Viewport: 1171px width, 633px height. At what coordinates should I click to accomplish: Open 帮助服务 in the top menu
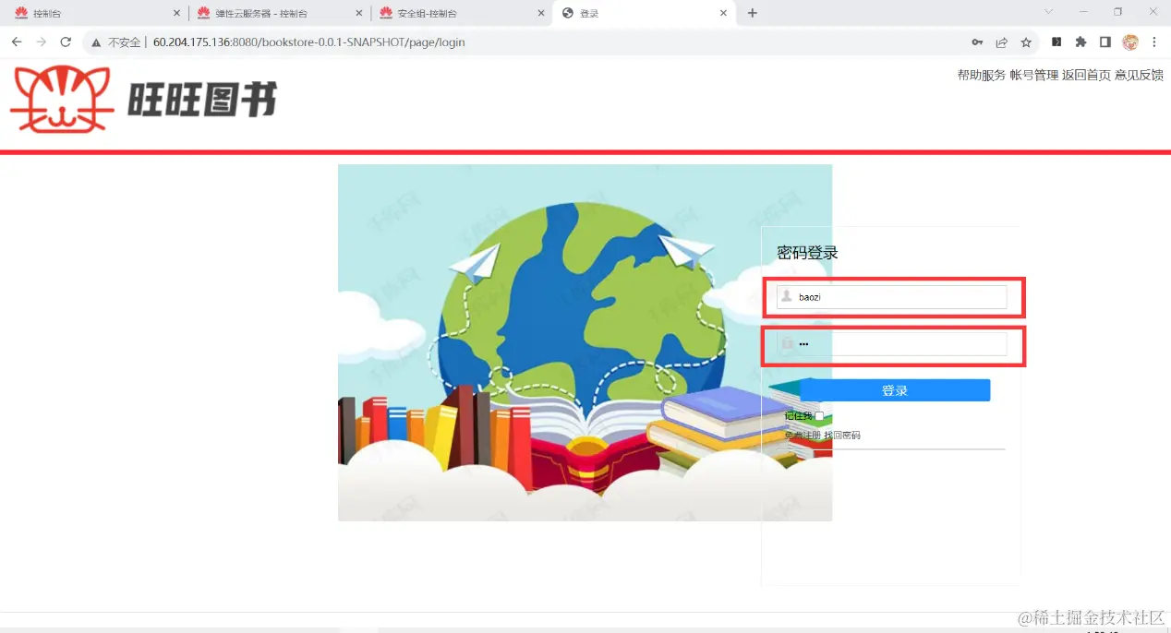[981, 76]
